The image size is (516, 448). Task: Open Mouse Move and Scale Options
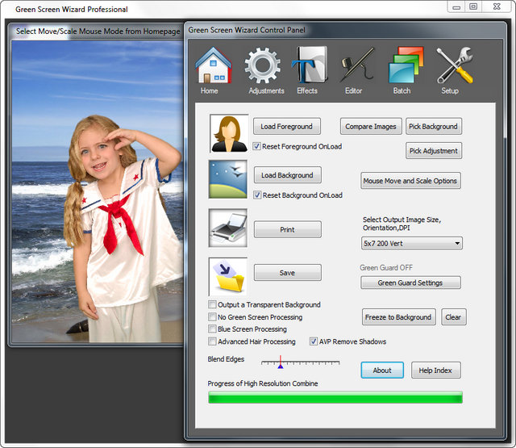[411, 181]
